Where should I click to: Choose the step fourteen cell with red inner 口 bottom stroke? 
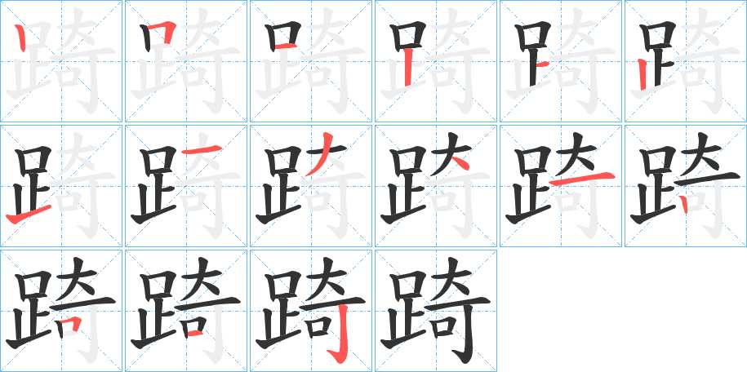(186, 311)
